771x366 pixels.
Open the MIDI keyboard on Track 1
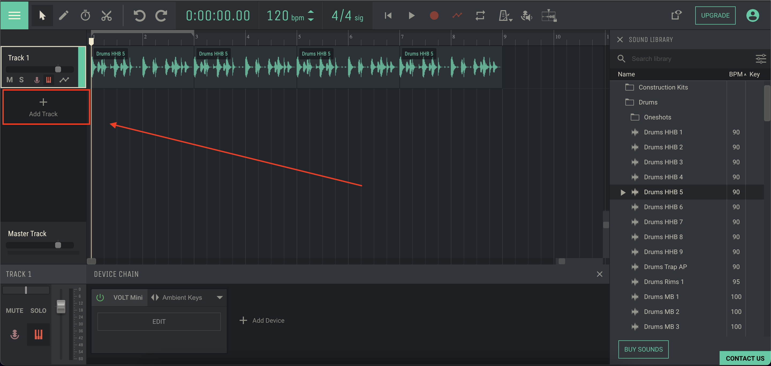click(x=48, y=80)
